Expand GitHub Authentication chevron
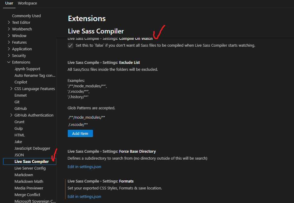 (x=11, y=115)
